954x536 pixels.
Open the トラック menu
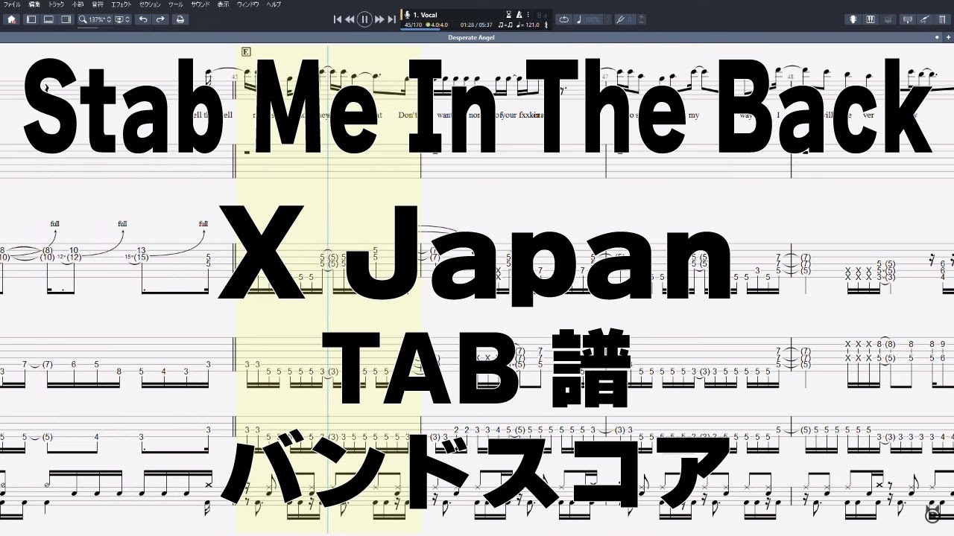tap(57, 4)
